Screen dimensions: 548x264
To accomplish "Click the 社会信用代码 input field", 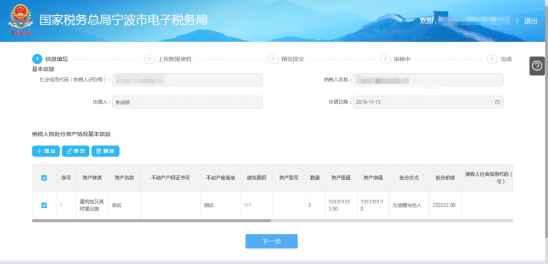I will click(x=187, y=80).
